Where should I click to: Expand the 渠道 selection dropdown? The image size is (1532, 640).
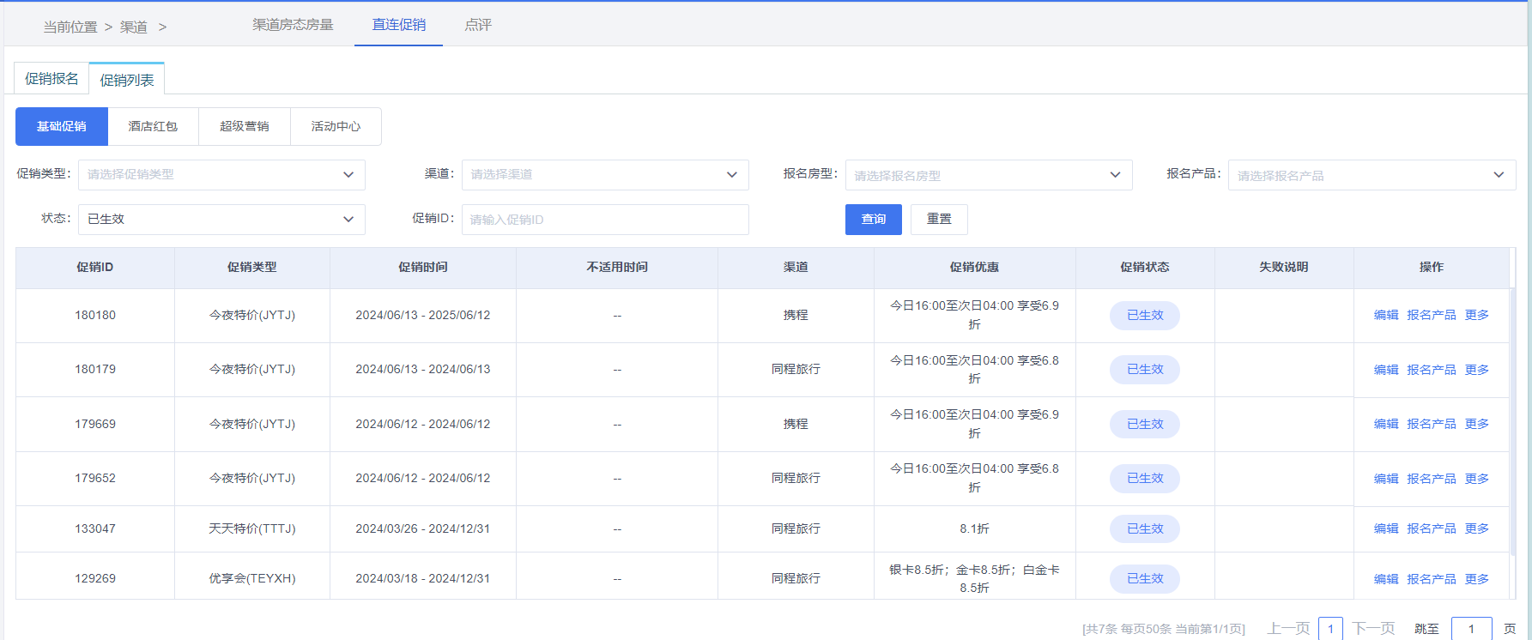(x=604, y=174)
